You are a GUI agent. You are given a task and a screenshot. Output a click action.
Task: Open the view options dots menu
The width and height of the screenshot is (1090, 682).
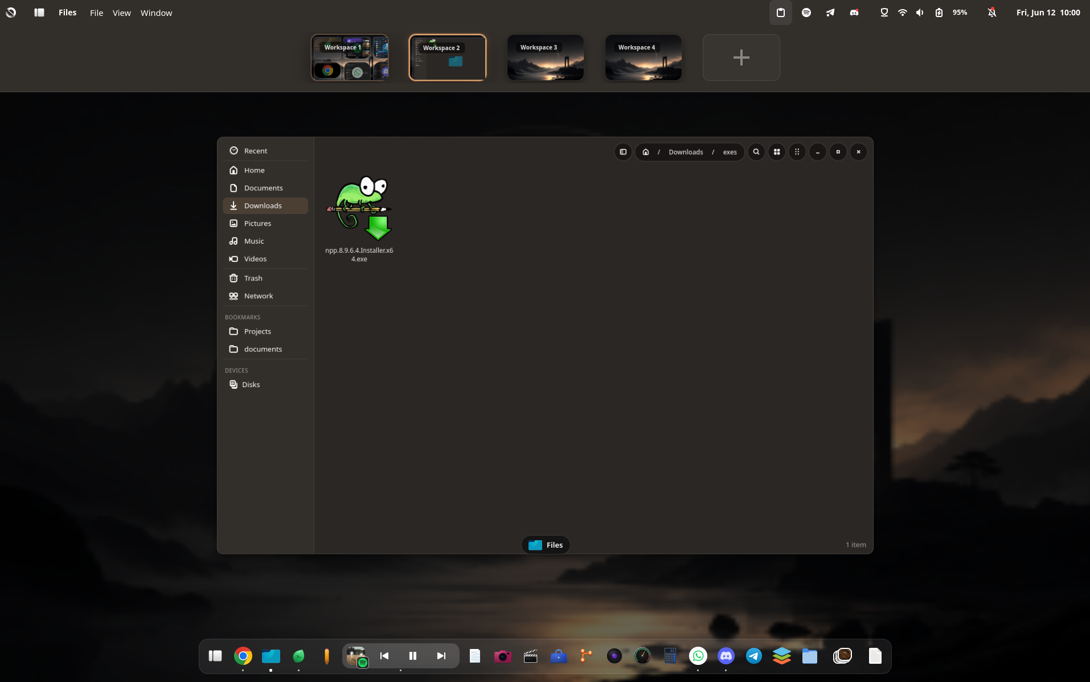click(x=797, y=152)
